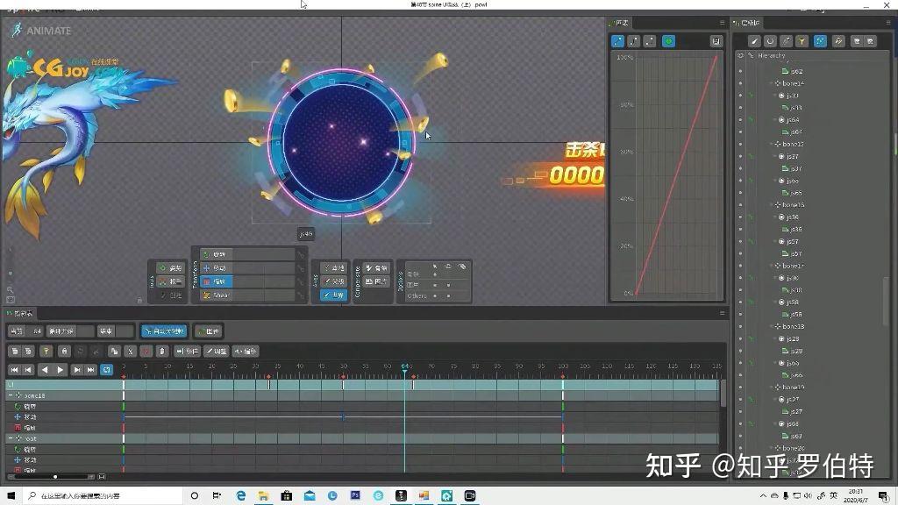Select the Translate (移动) transform tool
Image resolution: width=898 pixels, height=505 pixels.
pos(215,267)
